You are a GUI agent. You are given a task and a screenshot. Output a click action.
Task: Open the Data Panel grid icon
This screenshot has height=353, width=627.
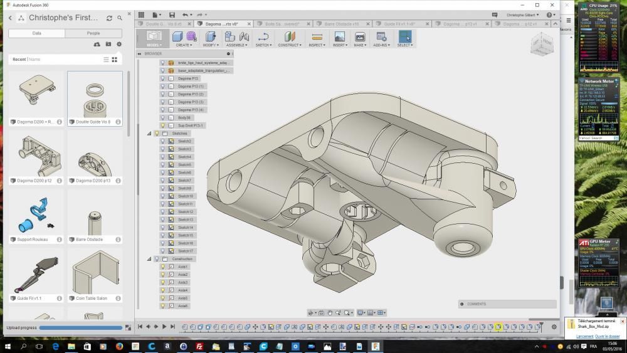(141, 15)
